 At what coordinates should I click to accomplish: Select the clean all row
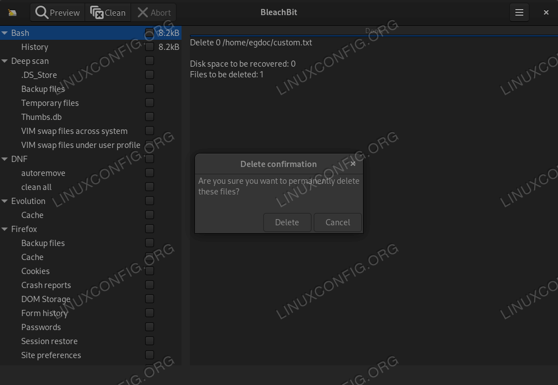point(91,187)
